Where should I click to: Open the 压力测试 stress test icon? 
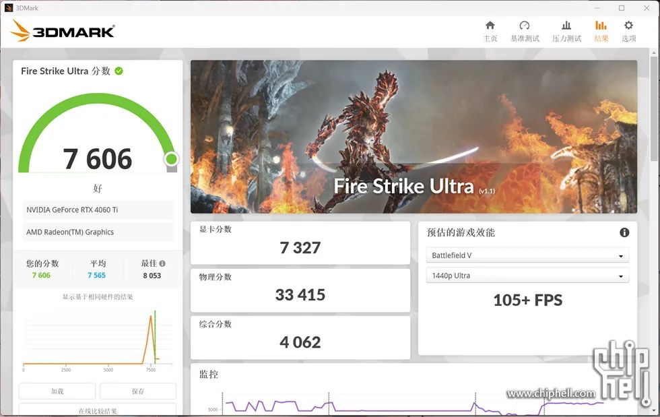click(566, 26)
